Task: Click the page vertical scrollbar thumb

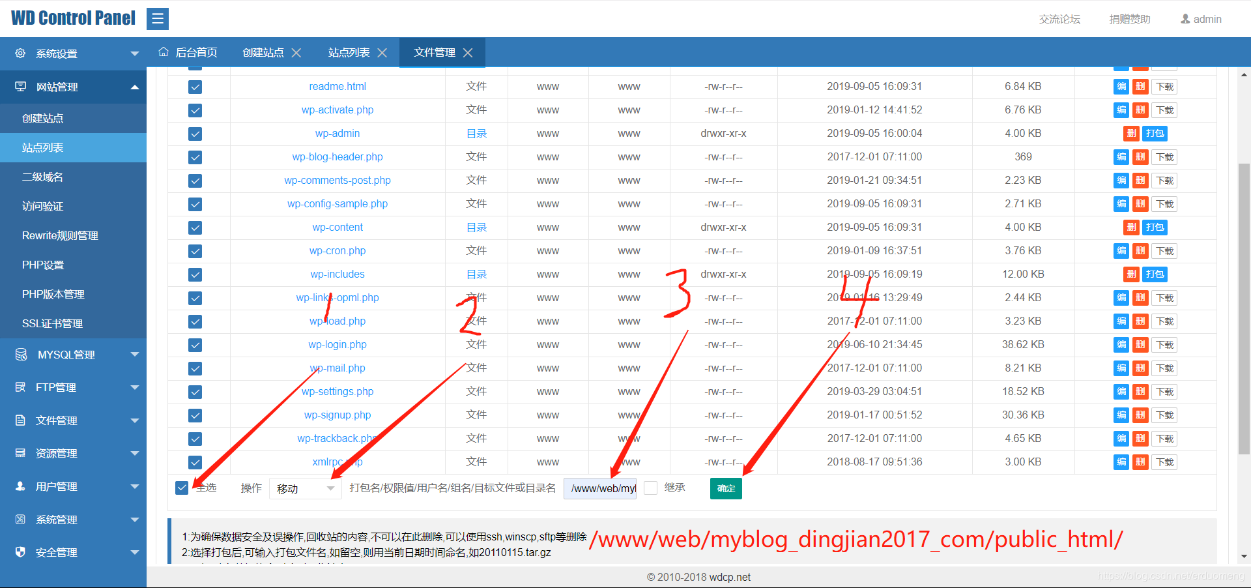Action: coord(1244,308)
